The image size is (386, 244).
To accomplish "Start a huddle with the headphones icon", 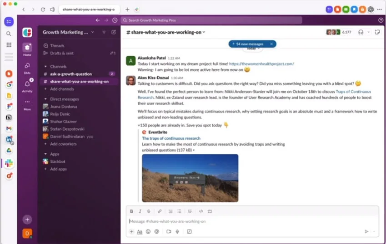I will 361,32.
